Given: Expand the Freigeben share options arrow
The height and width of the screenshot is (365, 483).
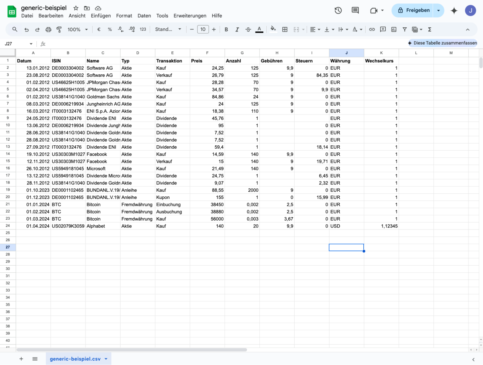Looking at the screenshot, I should tap(438, 10).
